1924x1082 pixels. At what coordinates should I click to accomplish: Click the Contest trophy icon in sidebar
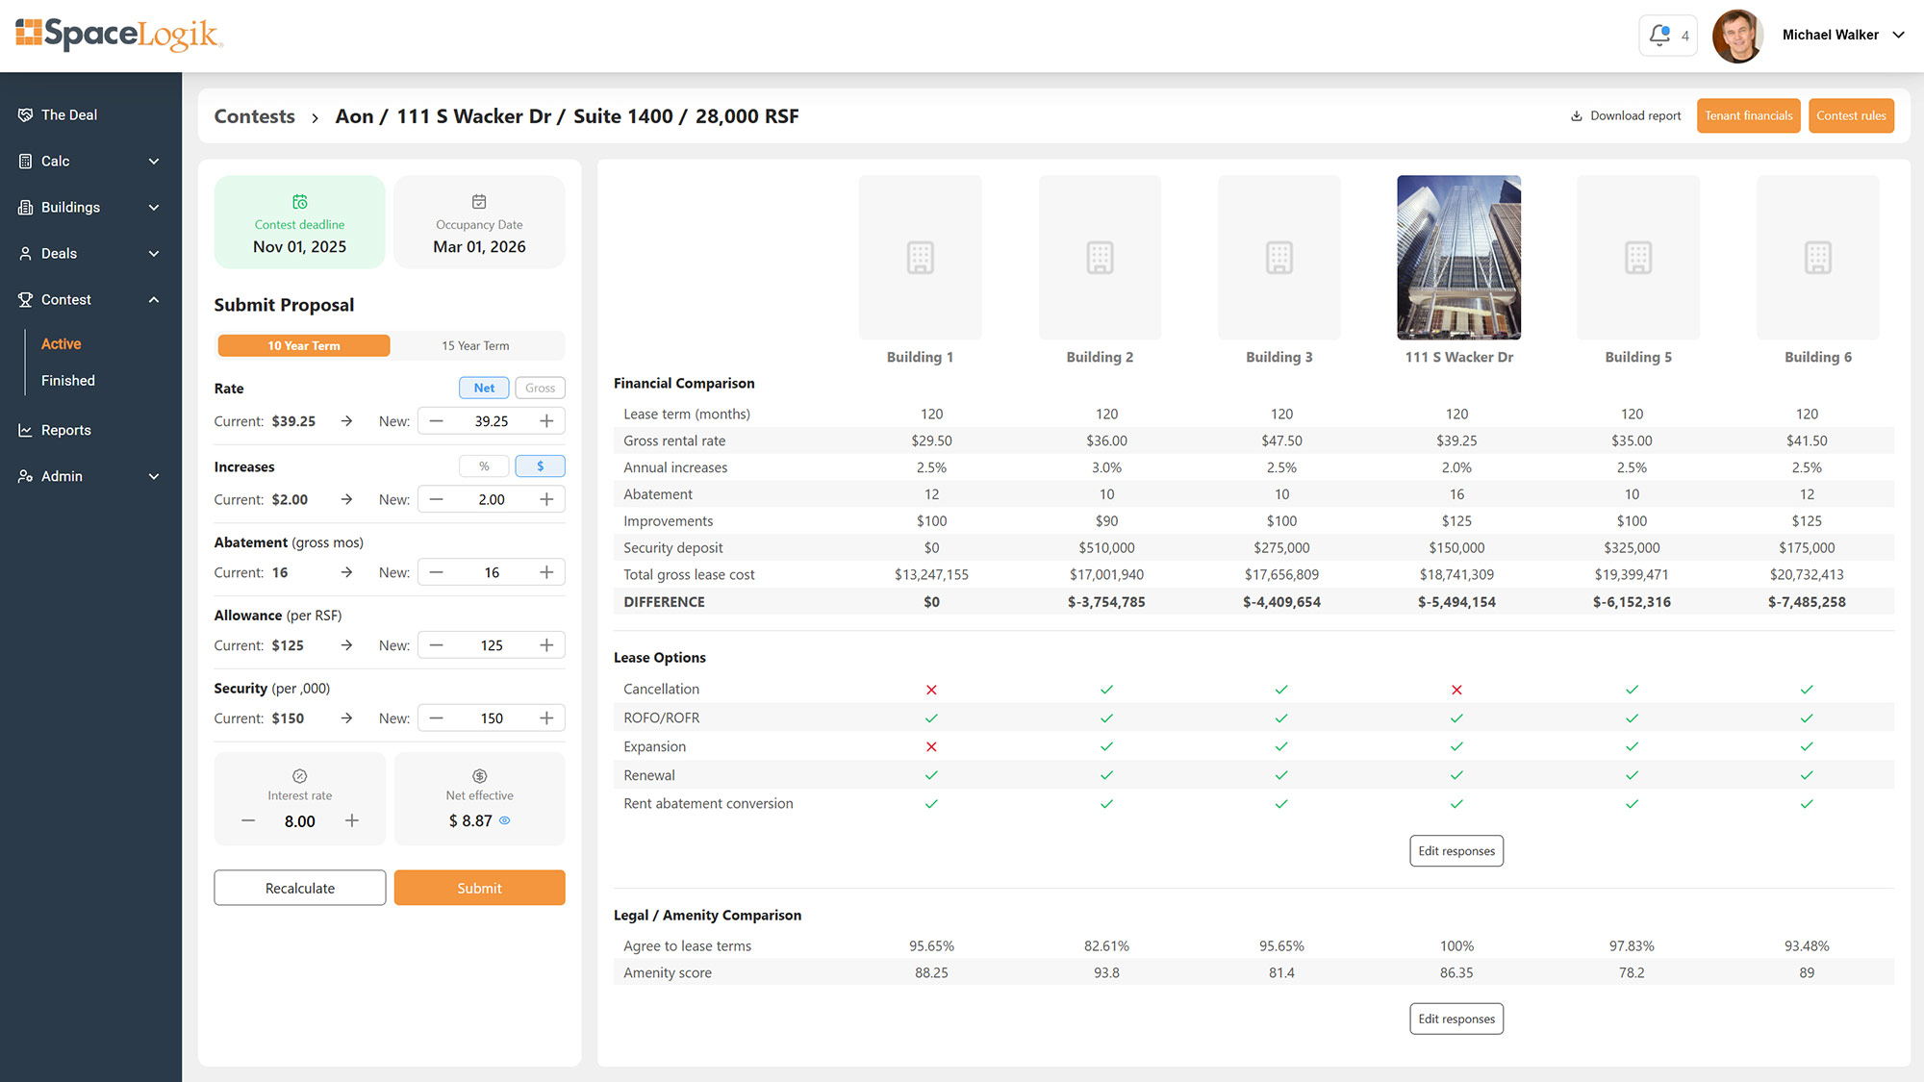(x=25, y=299)
